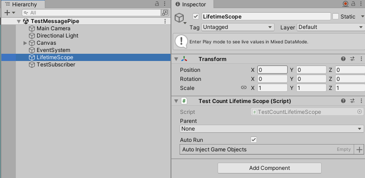Enable the Static checkbox
Image resolution: width=365 pixels, height=178 pixels.
pos(336,17)
